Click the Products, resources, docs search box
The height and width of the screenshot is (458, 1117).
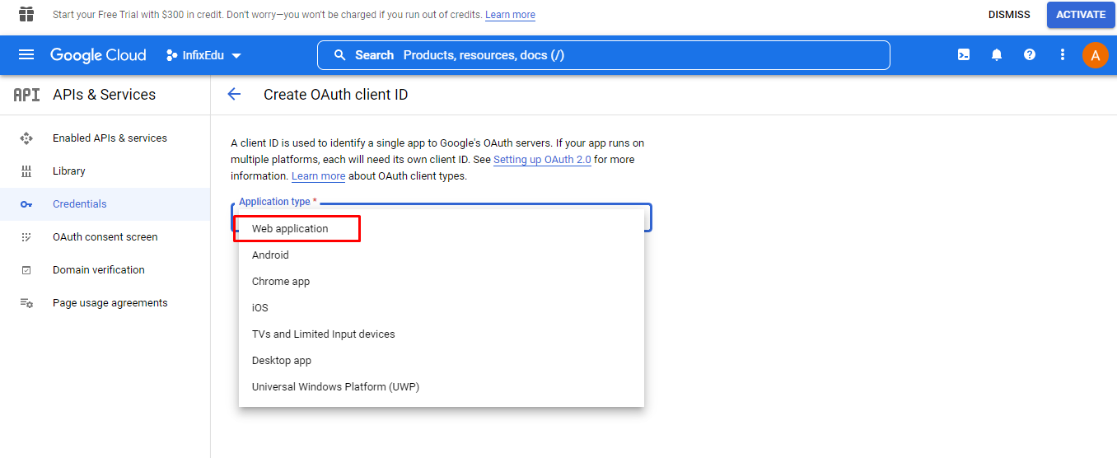pyautogui.click(x=604, y=55)
